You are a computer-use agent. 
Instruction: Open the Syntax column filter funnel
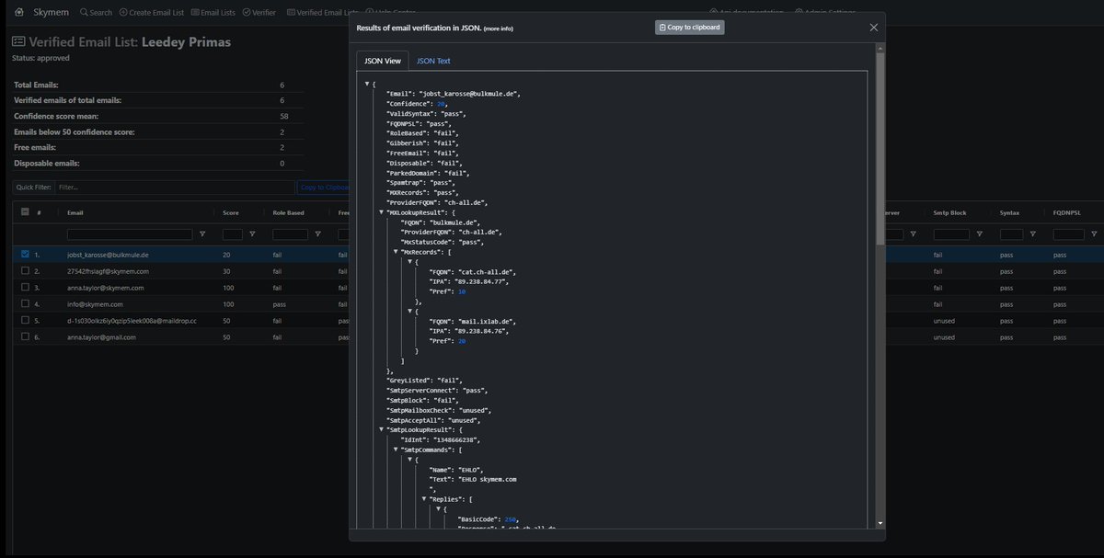coord(1035,234)
